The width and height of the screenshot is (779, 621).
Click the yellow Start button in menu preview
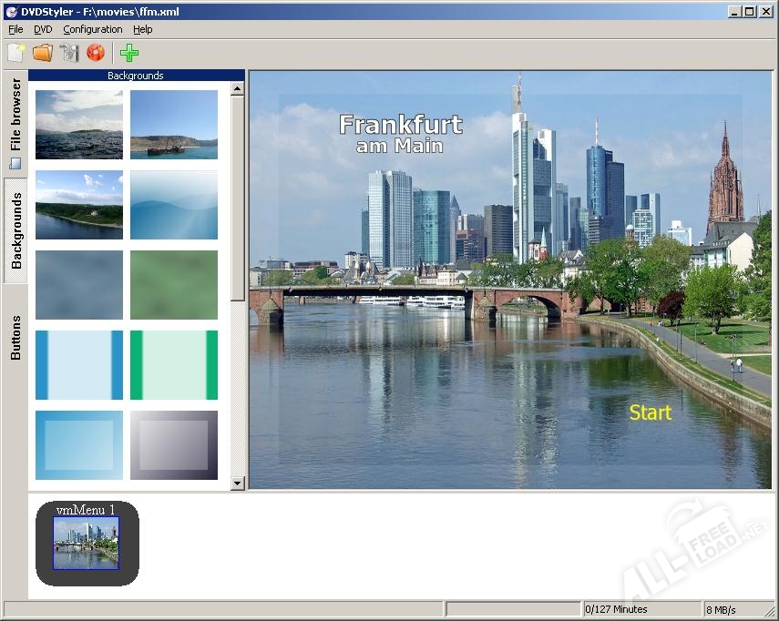coord(651,412)
